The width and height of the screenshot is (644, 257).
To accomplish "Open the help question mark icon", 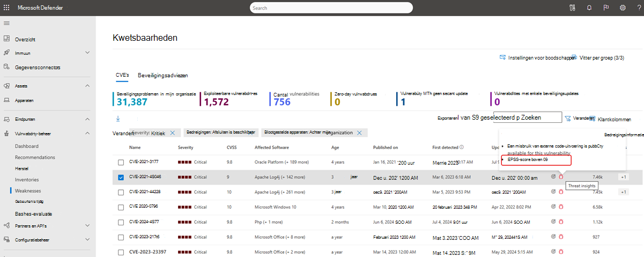I will [x=639, y=8].
